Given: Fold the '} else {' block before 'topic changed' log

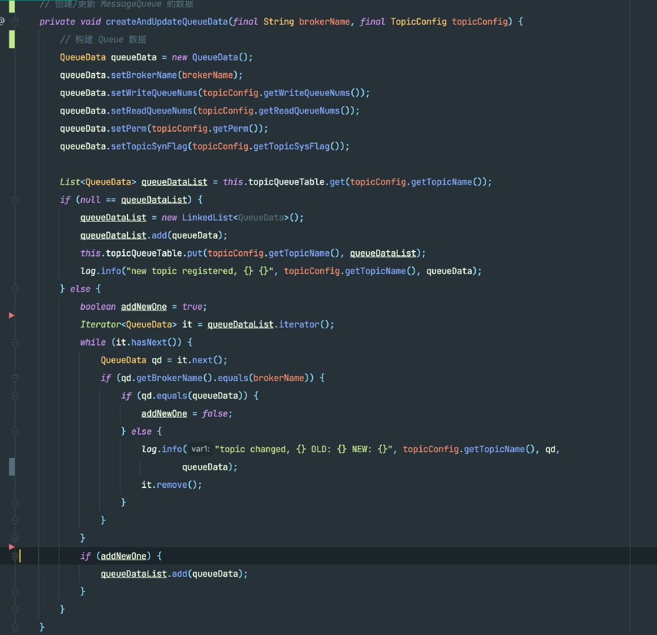Looking at the screenshot, I should [15, 432].
